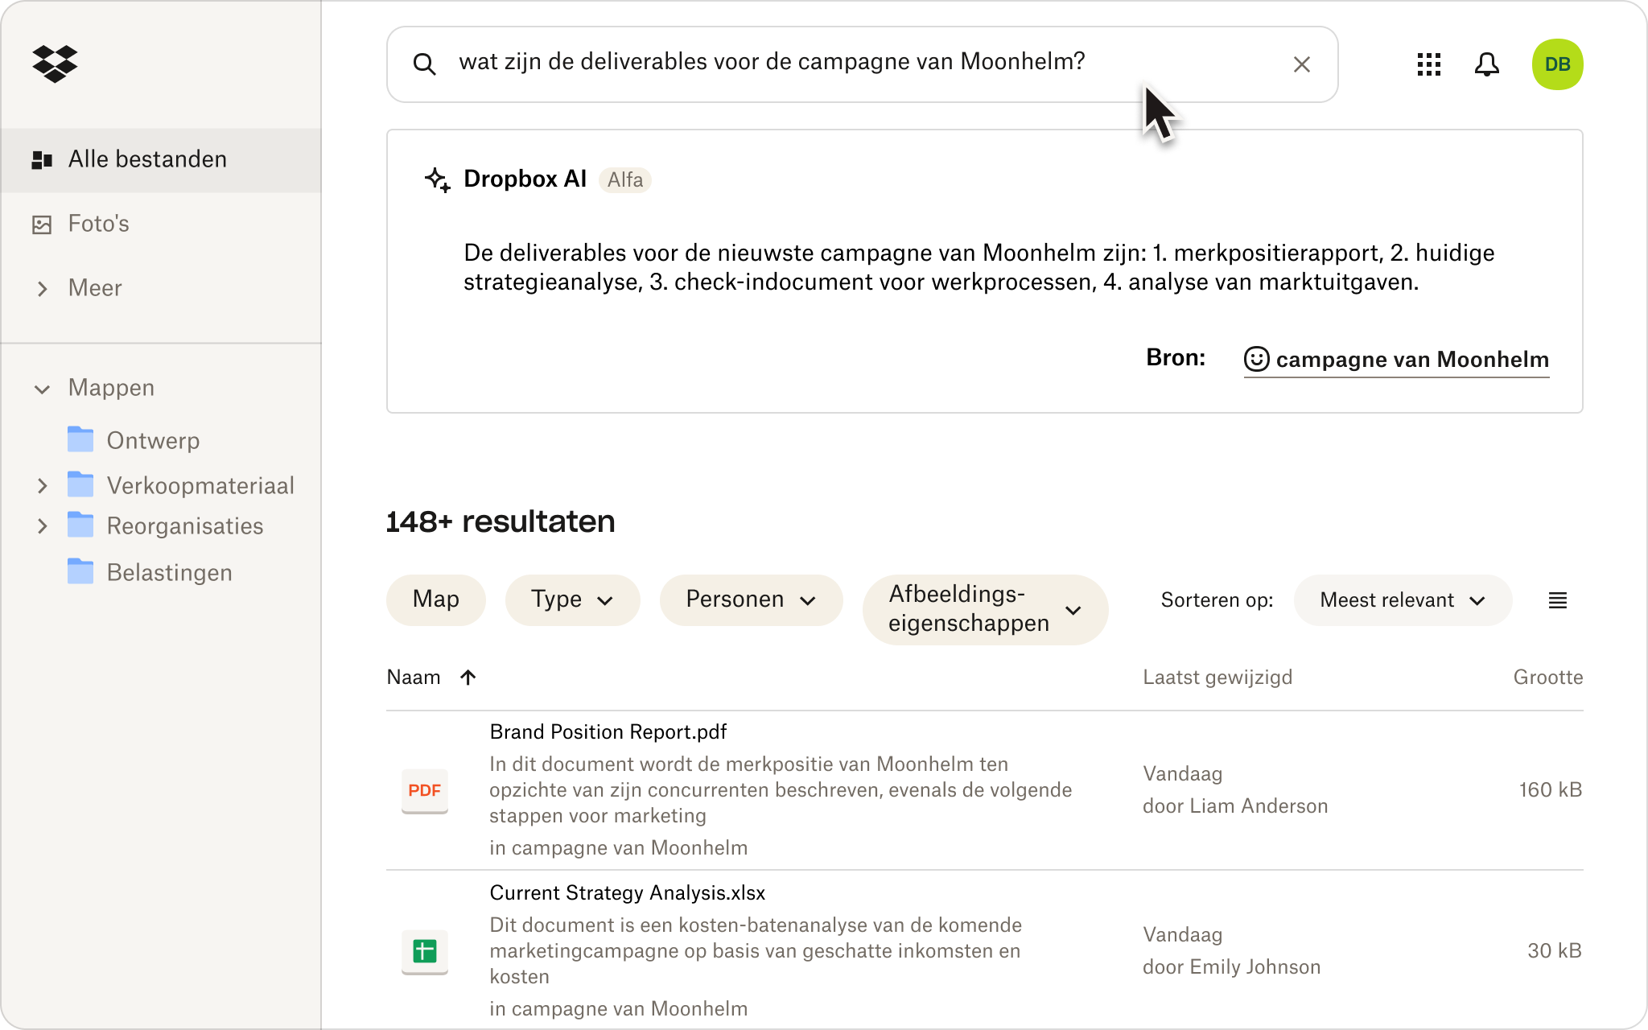Viewport: 1648px width, 1030px height.
Task: Open the apps grid menu
Action: (1428, 64)
